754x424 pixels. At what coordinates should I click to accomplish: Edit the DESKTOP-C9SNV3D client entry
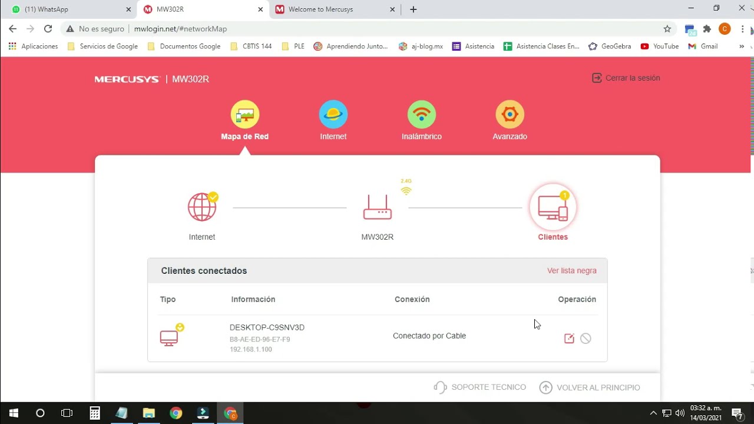click(x=569, y=338)
